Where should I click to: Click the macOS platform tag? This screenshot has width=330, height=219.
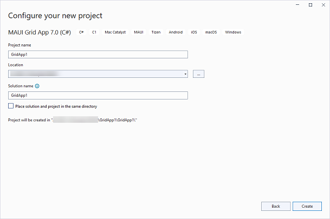point(211,32)
